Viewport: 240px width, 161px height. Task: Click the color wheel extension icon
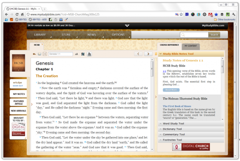[x=193, y=14]
